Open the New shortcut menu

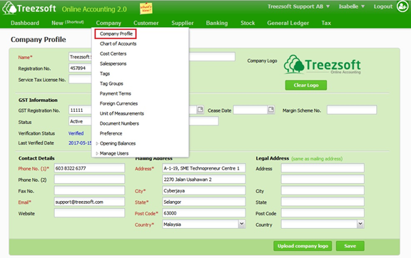68,23
